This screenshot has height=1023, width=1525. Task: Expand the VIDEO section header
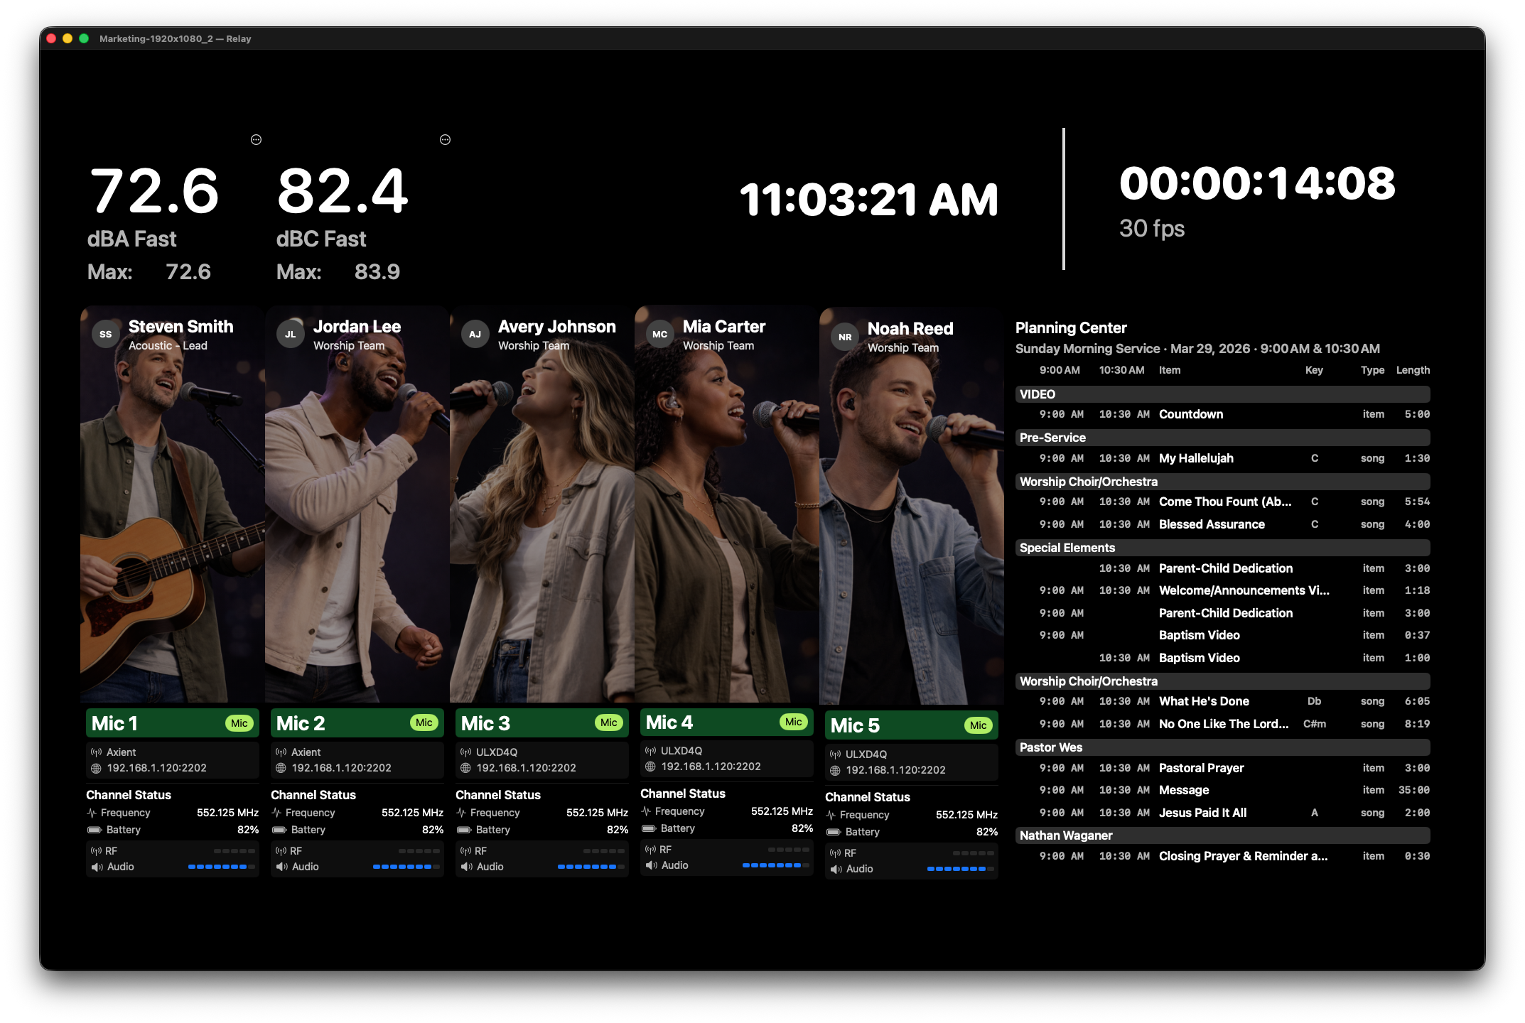(x=1222, y=394)
